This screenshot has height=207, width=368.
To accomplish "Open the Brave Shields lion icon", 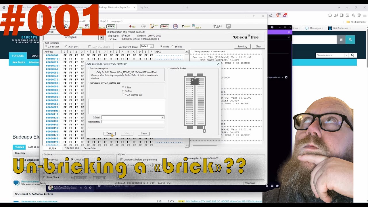I will [x=278, y=15].
